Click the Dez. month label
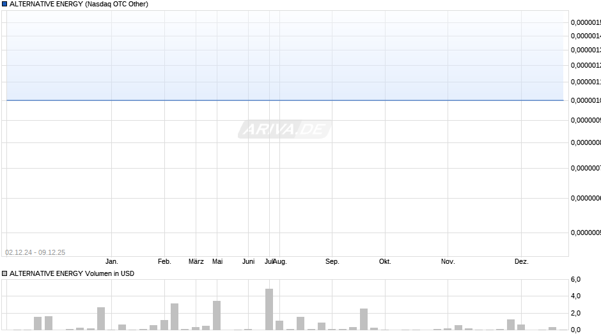Image resolution: width=601 pixels, height=336 pixels. click(x=522, y=262)
